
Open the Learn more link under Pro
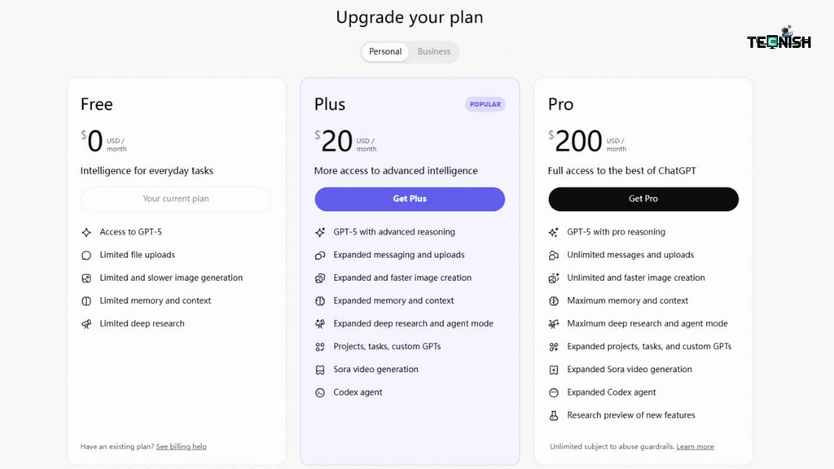(695, 446)
